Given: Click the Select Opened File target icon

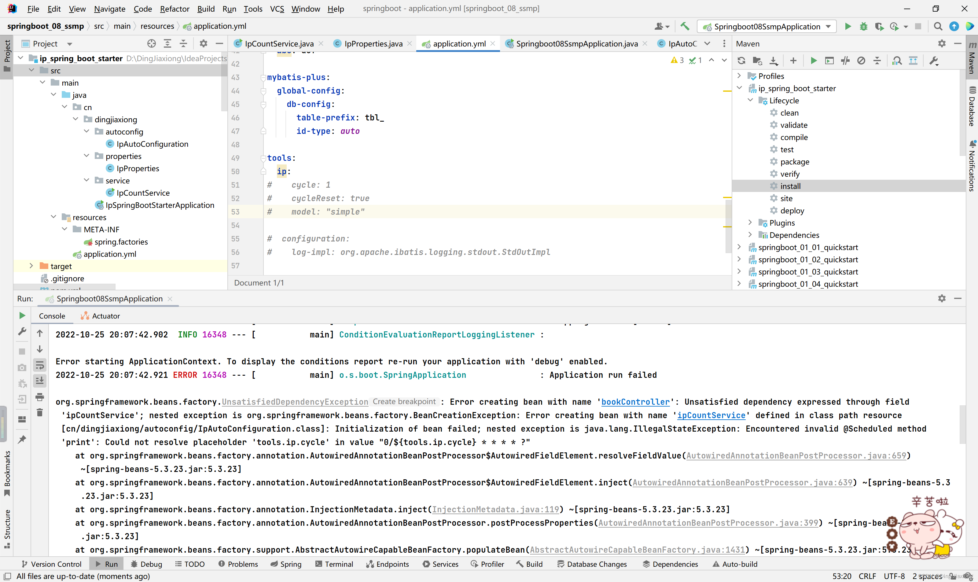Looking at the screenshot, I should (x=151, y=43).
